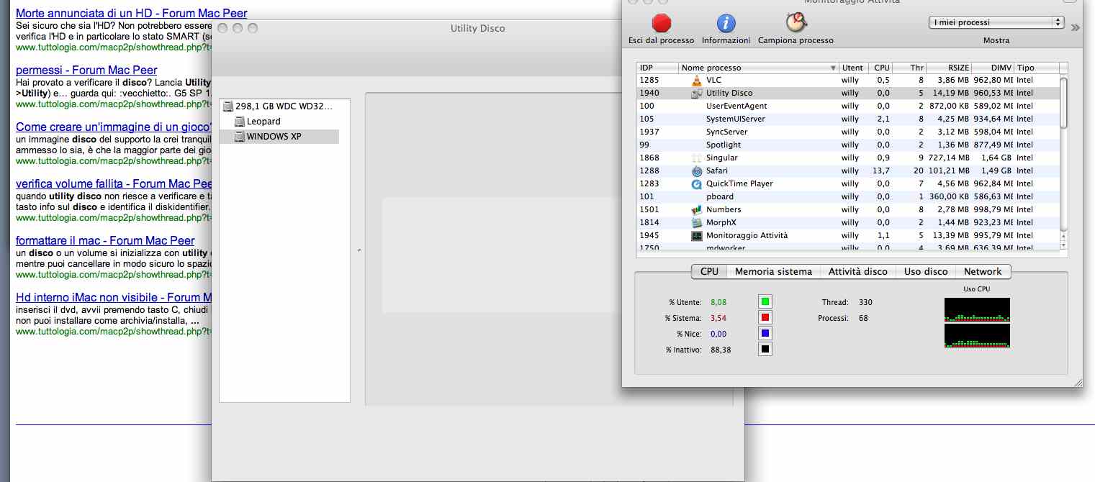Open formattare il mac - Forum Mac Peer link
The image size is (1095, 482).
(105, 240)
